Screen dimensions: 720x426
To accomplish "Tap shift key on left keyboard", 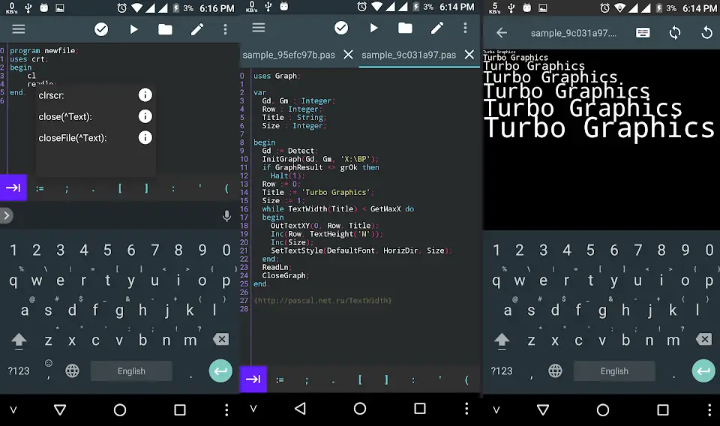I will point(19,340).
